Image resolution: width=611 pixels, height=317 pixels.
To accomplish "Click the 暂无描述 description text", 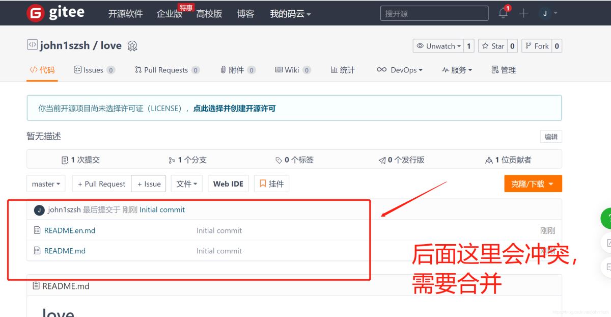I will (x=44, y=137).
